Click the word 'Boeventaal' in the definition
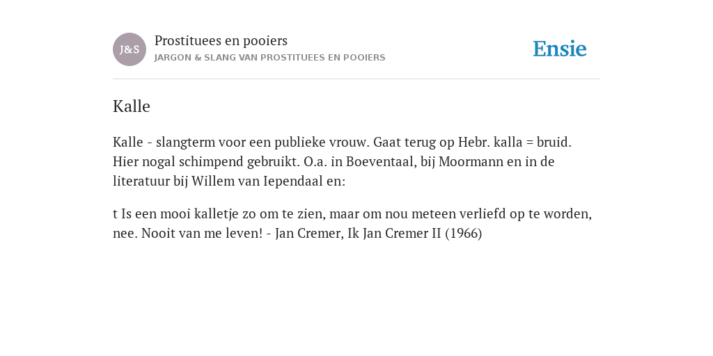 pos(380,161)
